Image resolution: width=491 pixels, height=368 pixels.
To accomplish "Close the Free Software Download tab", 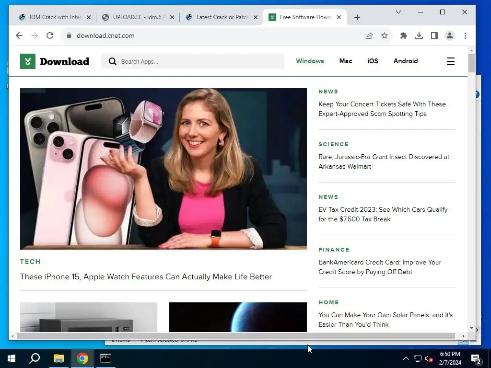I will 339,17.
